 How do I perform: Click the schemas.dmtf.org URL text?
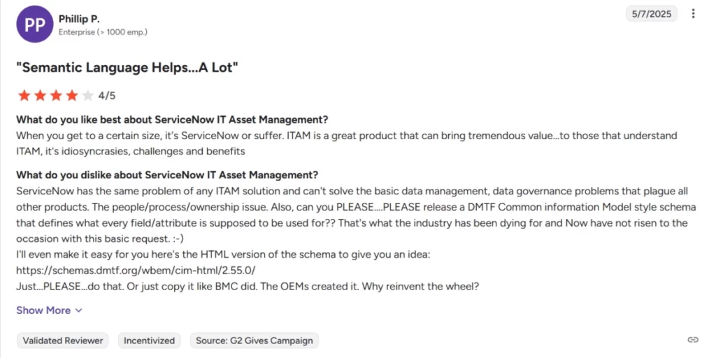tap(136, 270)
